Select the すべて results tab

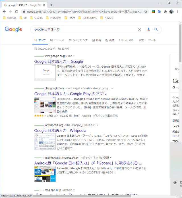[40, 40]
